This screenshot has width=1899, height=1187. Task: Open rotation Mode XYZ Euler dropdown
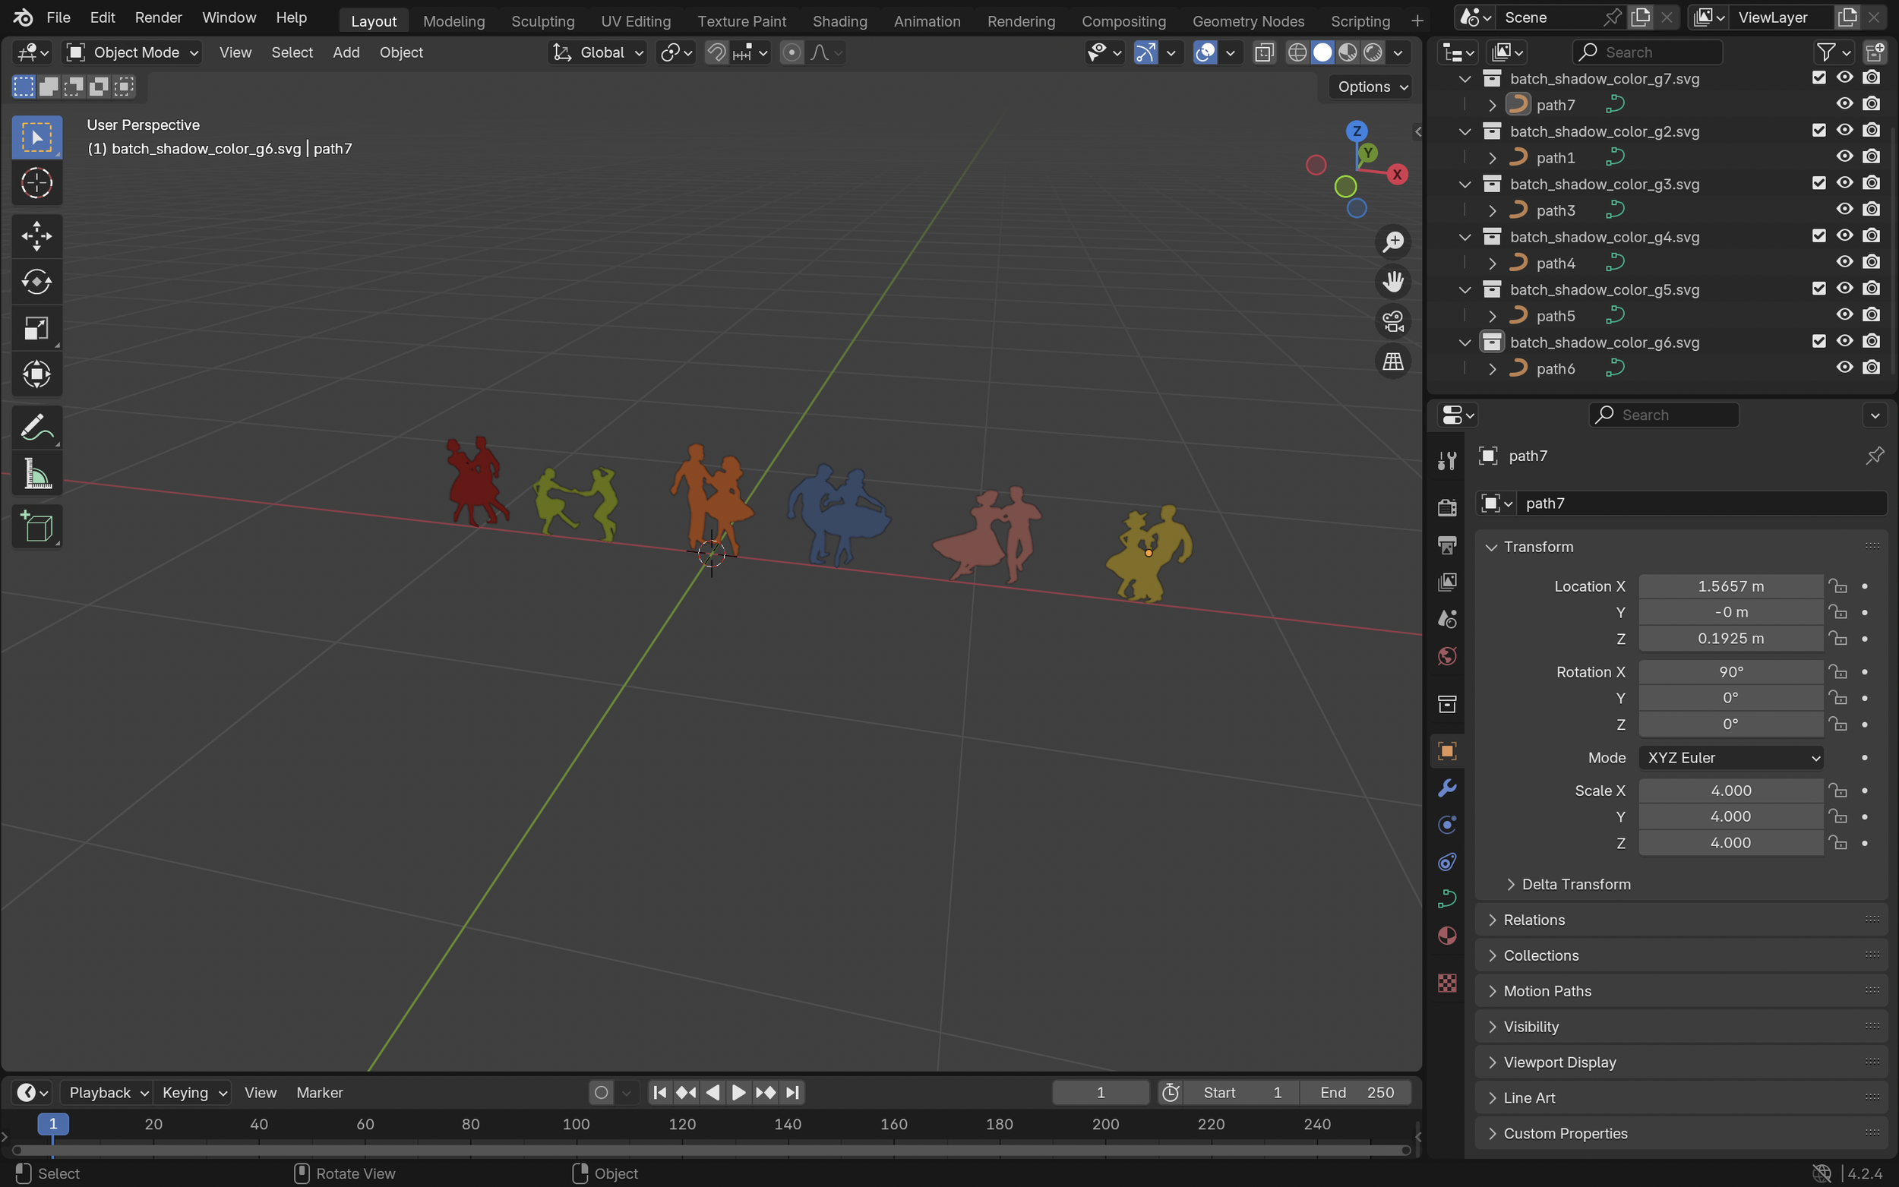tap(1730, 758)
